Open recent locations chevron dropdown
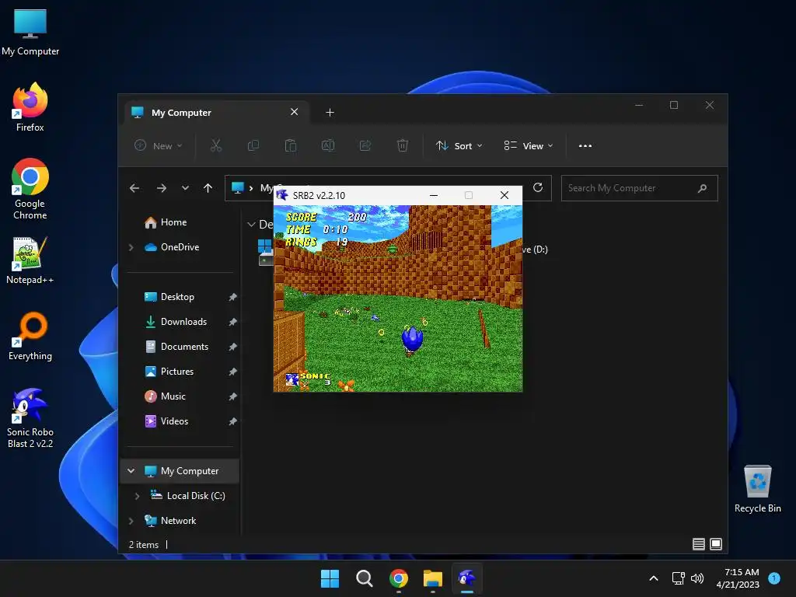The image size is (796, 597). point(185,188)
